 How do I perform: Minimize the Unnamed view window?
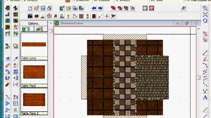click(178, 23)
